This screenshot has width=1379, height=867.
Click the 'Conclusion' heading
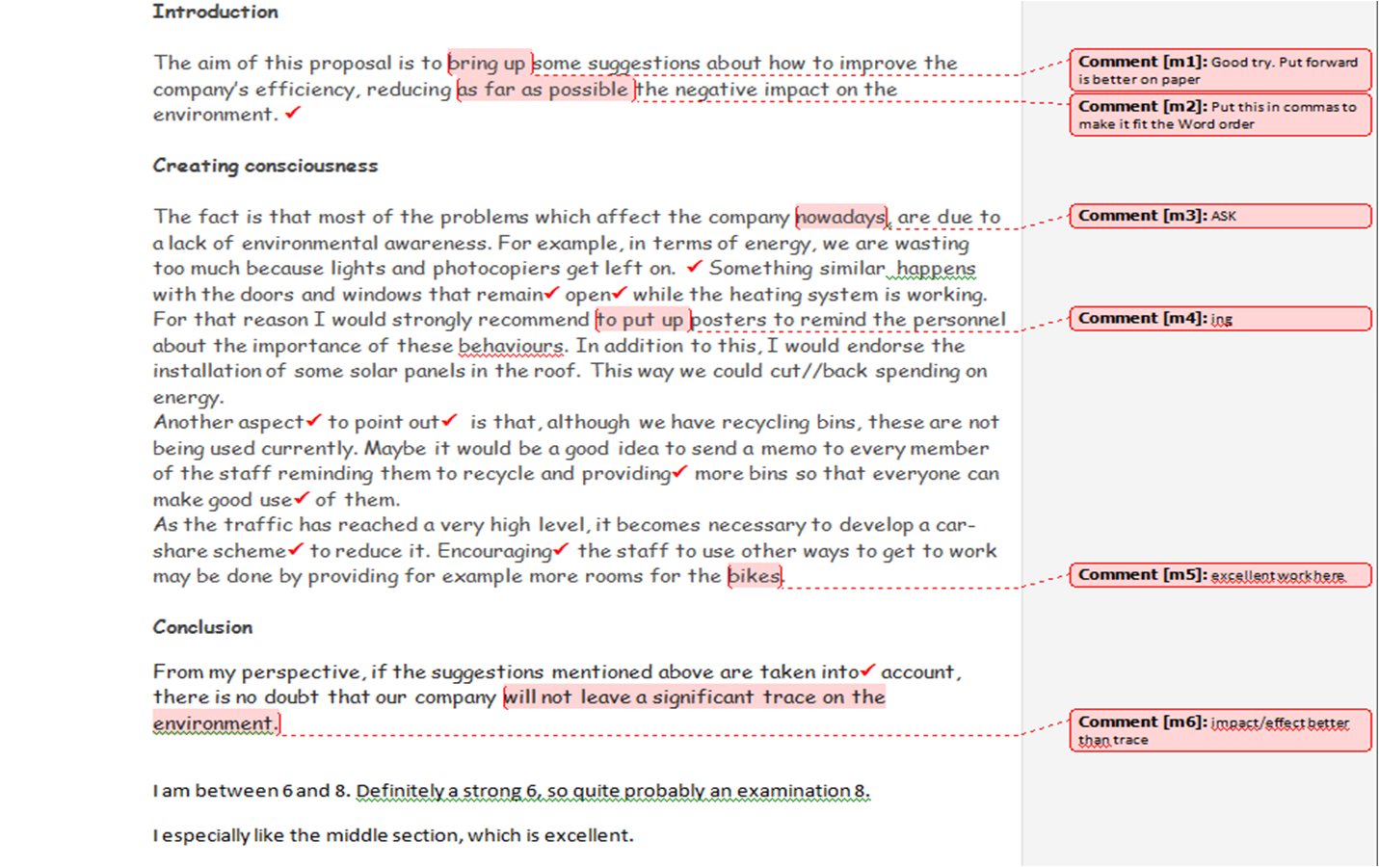[x=202, y=627]
